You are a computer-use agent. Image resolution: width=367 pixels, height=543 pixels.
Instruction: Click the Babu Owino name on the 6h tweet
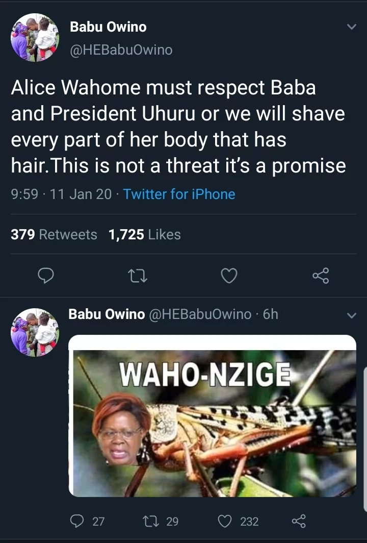107,314
